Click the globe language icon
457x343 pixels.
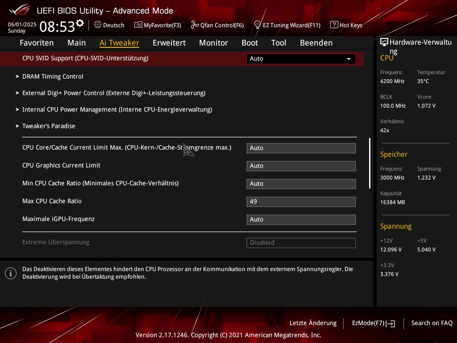(x=98, y=25)
